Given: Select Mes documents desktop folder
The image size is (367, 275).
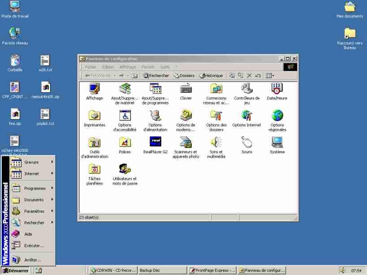Looking at the screenshot, I should [350, 10].
